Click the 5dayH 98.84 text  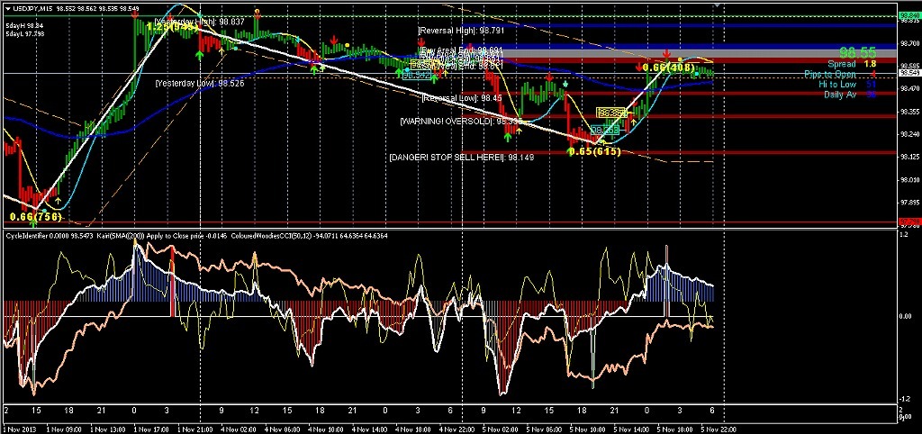point(24,26)
